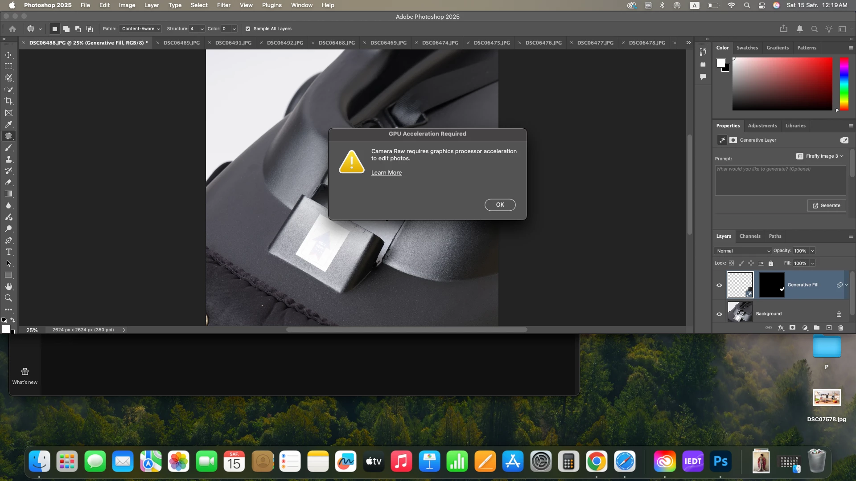Open the Learn More link
The image size is (856, 481).
point(386,173)
